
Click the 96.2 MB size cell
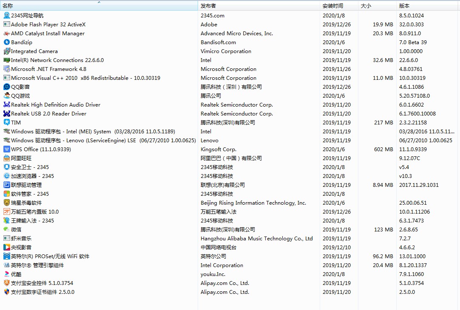(x=383, y=256)
